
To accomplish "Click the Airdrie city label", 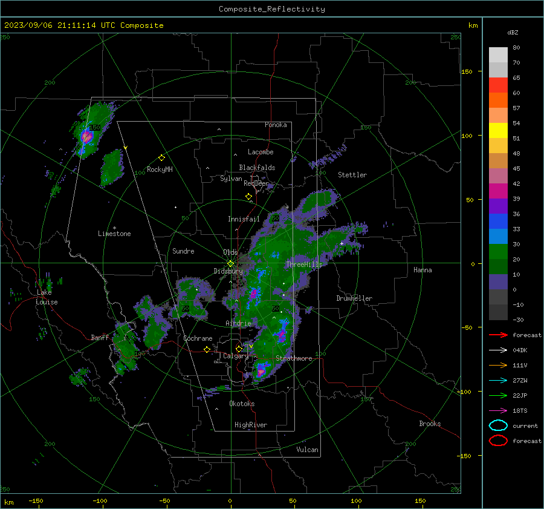I will click(x=238, y=323).
